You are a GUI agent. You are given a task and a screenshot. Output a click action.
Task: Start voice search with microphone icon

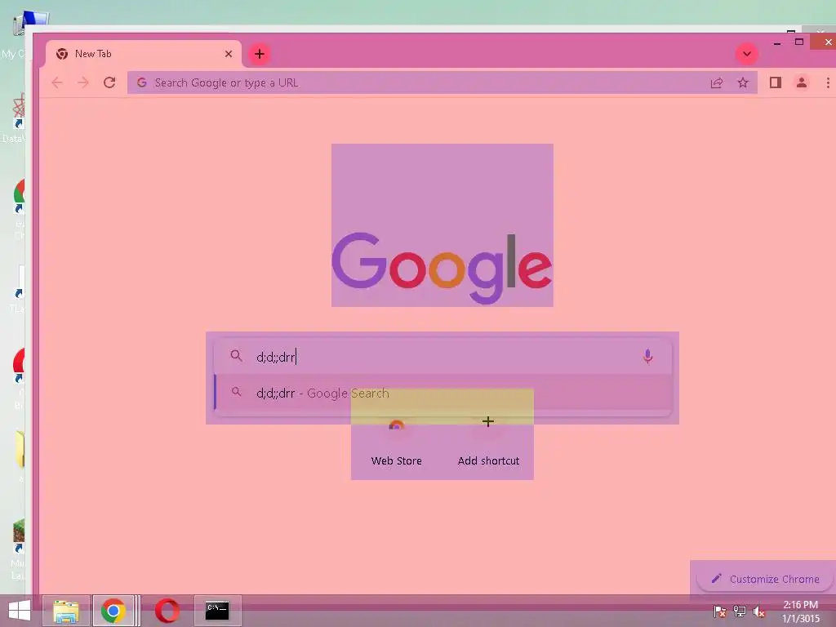[x=647, y=356]
